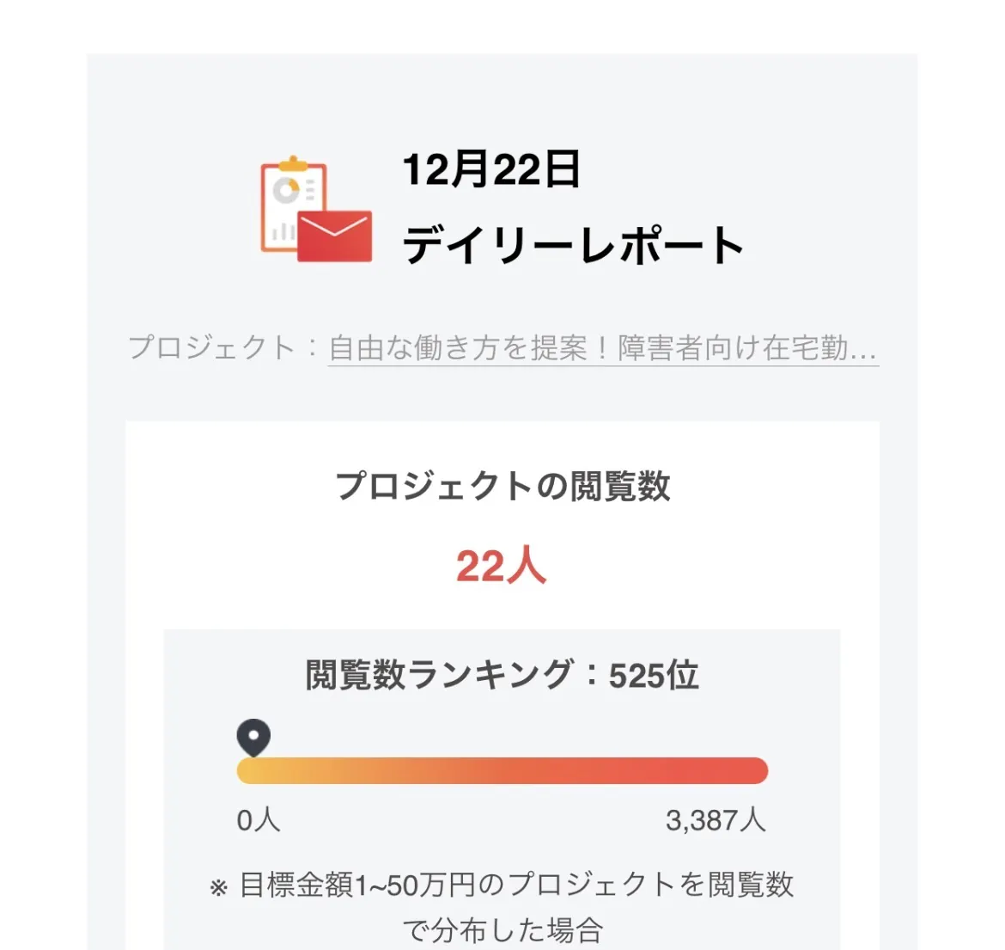Click the プロジェクトの閲覧数 heading
This screenshot has height=950, width=1005.
(x=502, y=487)
